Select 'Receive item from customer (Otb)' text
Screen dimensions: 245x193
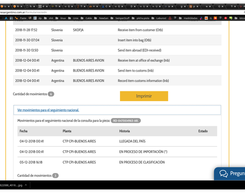(x=140, y=30)
